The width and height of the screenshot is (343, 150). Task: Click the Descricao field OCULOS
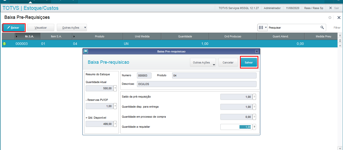pos(197,84)
